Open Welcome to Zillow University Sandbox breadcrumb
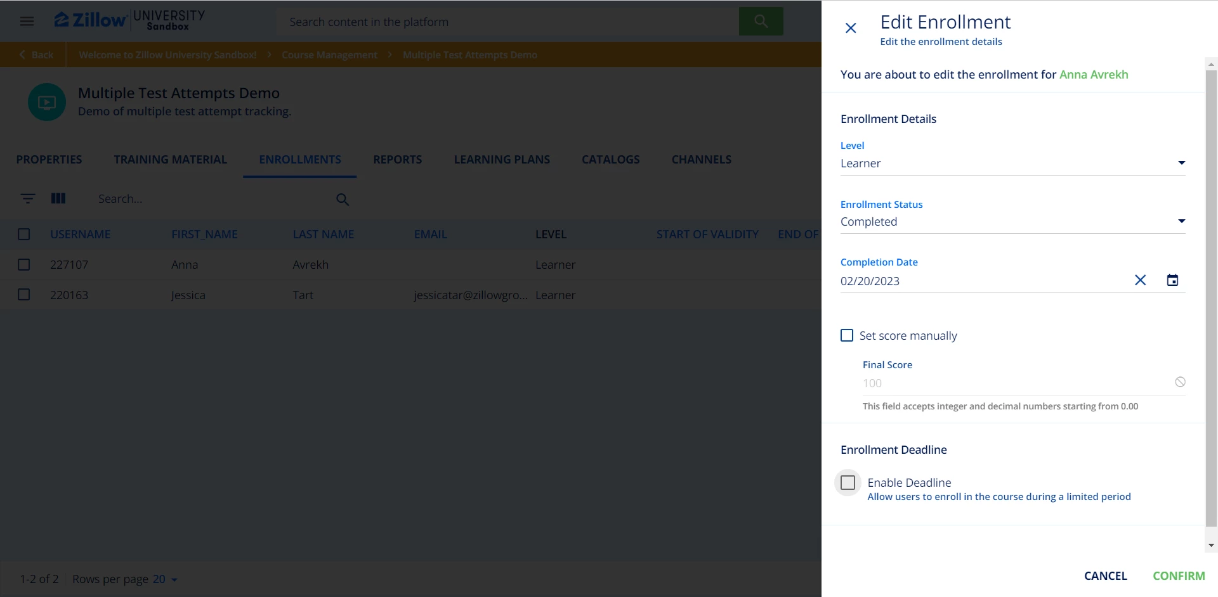The width and height of the screenshot is (1218, 597). click(167, 55)
